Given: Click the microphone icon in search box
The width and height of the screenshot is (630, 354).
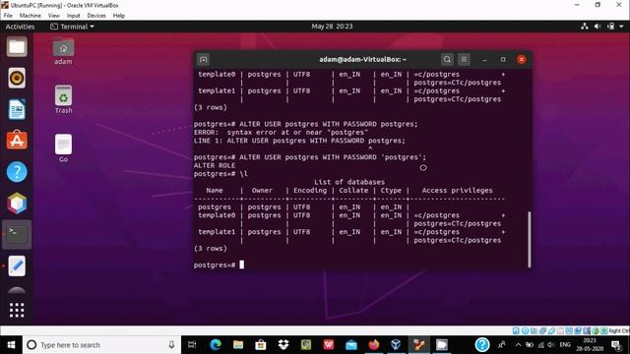Looking at the screenshot, I should 171,345.
